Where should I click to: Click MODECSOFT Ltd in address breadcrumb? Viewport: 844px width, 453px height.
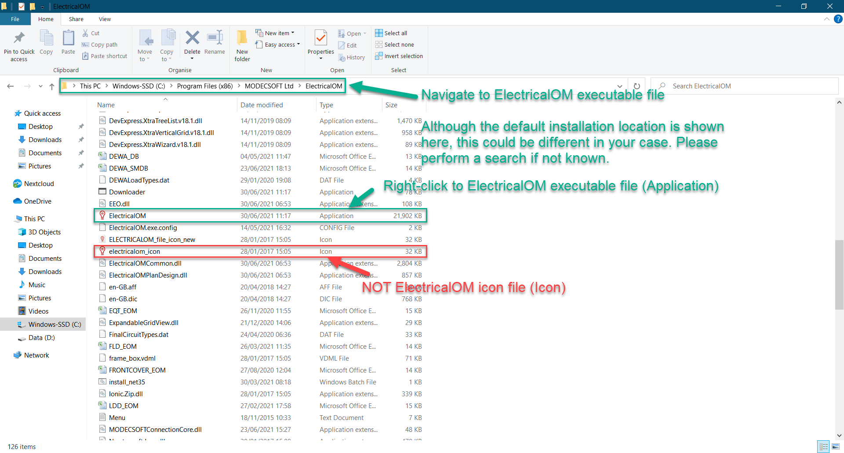(269, 86)
